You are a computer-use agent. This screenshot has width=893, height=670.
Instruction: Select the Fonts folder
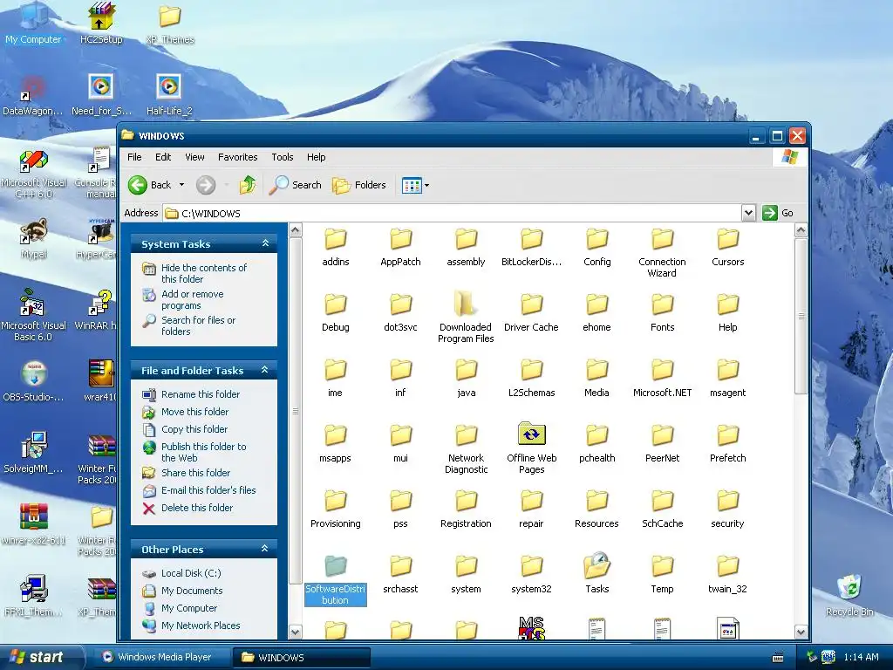(663, 312)
